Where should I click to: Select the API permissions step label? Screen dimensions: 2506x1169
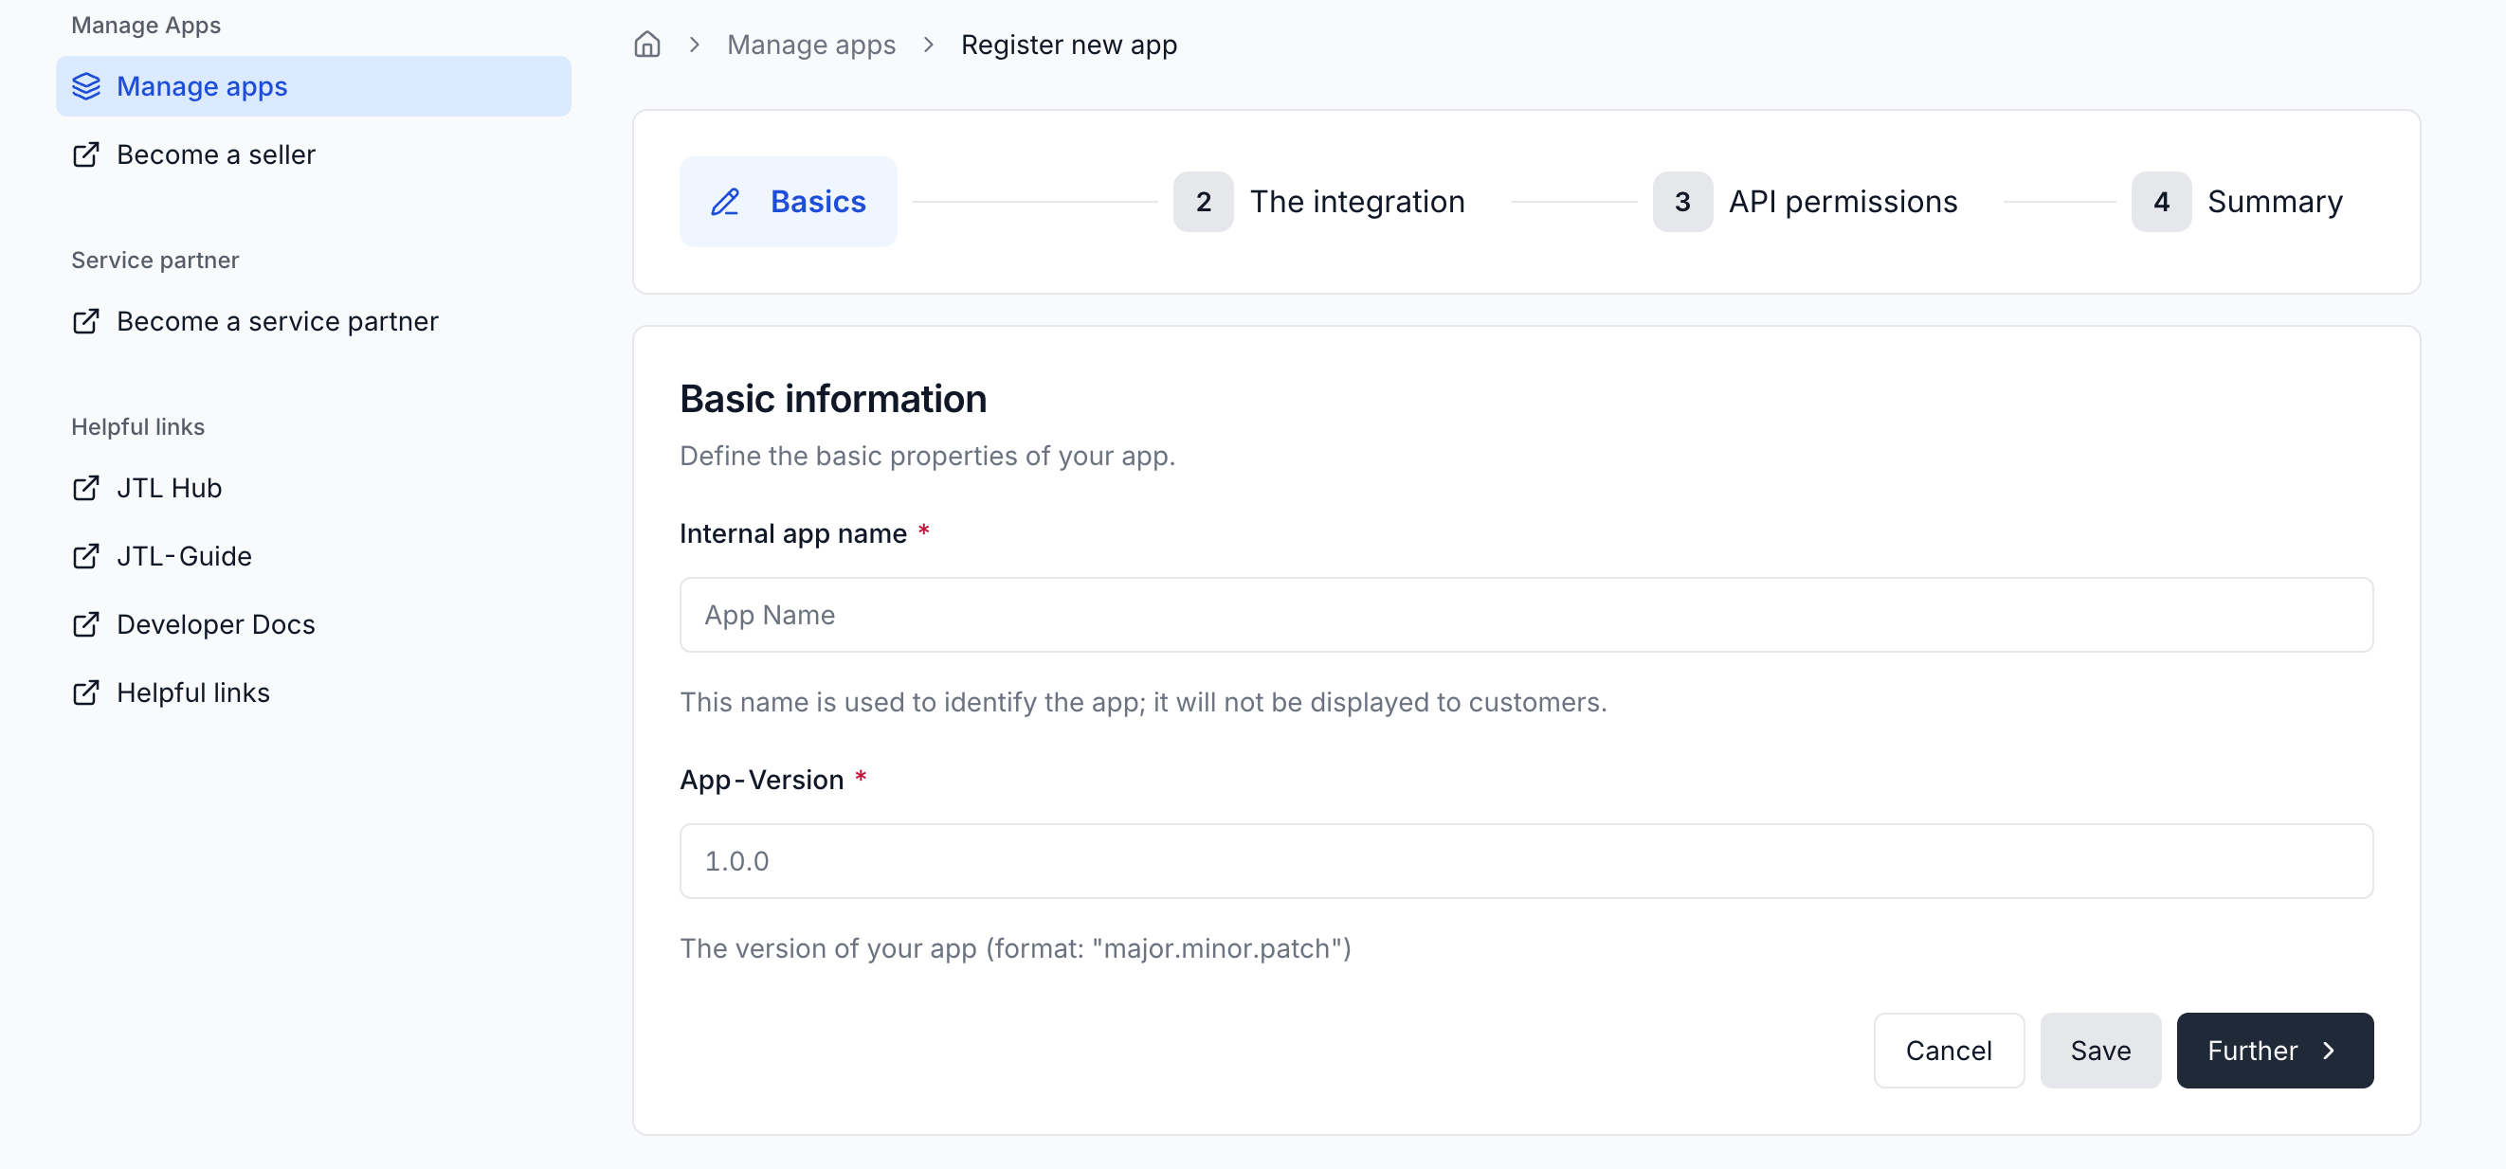[x=1843, y=202]
